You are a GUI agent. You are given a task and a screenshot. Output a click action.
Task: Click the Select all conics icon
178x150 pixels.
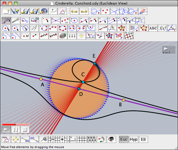click(124, 11)
